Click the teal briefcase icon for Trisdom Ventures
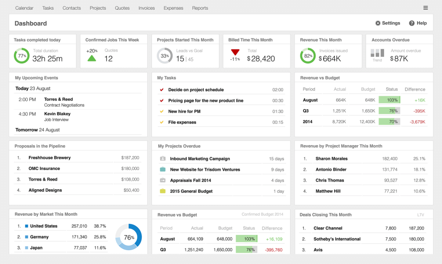Image resolution: width=442 pixels, height=264 pixels. tap(163, 170)
